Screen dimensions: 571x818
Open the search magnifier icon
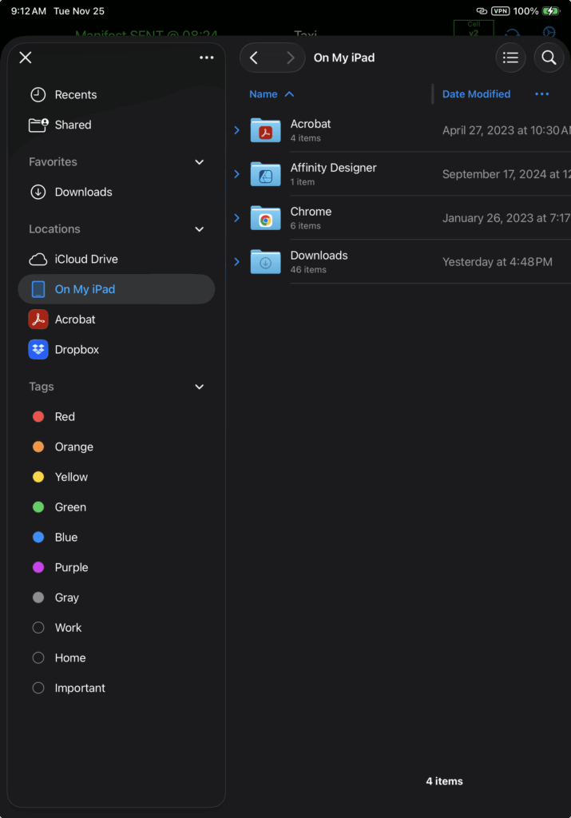(x=549, y=58)
